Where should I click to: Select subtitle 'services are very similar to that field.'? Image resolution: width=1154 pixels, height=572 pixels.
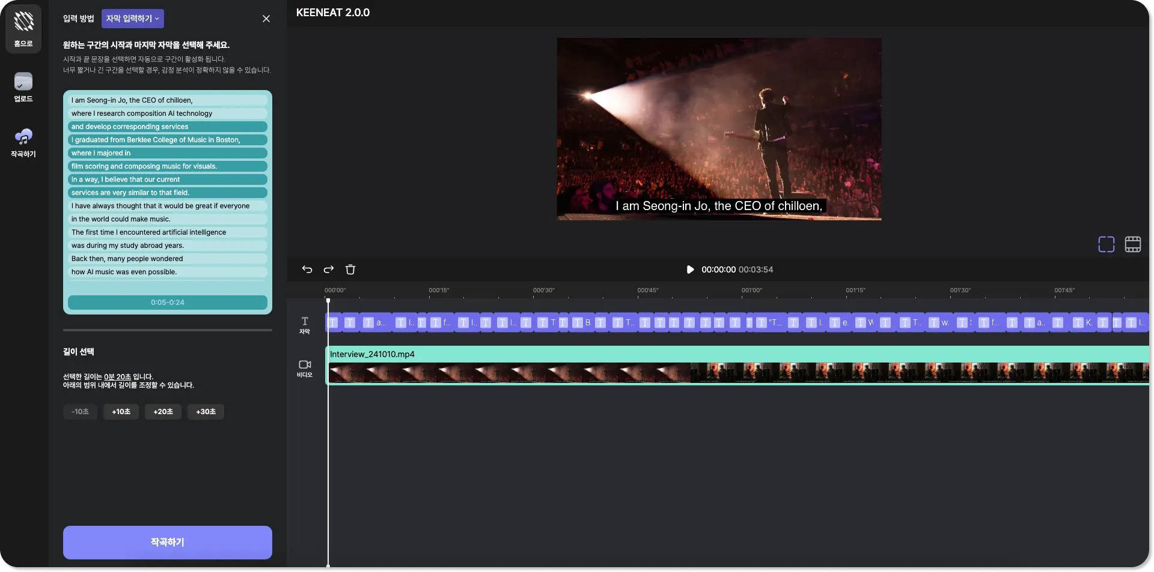[168, 193]
